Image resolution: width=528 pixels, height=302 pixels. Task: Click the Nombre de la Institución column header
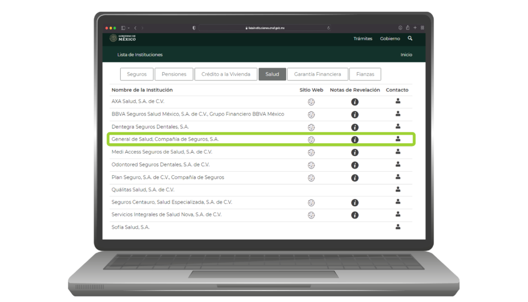point(142,90)
